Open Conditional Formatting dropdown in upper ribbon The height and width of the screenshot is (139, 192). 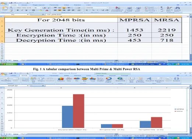click(117, 9)
